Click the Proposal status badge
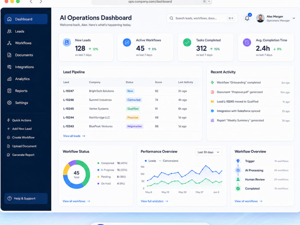The width and height of the screenshot is (300, 225). coord(133,118)
